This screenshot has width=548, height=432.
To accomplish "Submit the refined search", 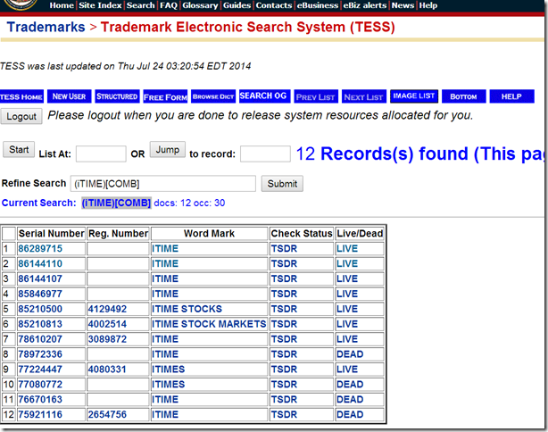I will 282,184.
